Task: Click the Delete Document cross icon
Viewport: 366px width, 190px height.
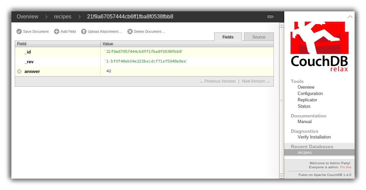Action: coord(130,31)
